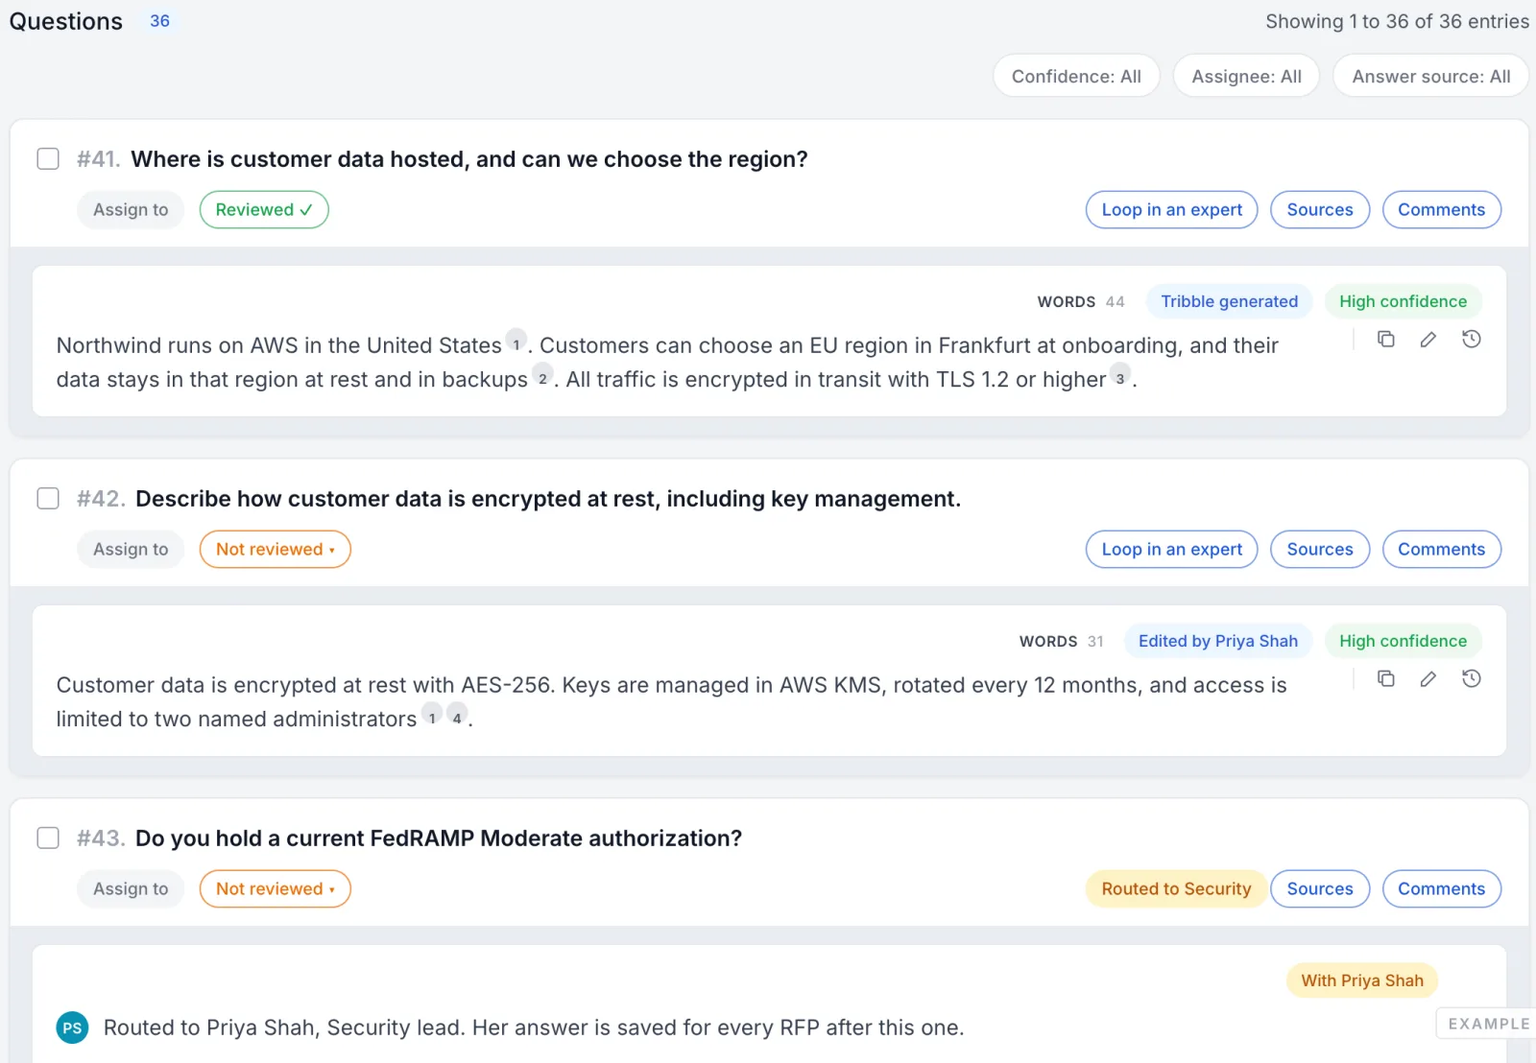Screen dimensions: 1536x1063
Task: Click the With Priya Shah tag
Action: (x=1361, y=980)
